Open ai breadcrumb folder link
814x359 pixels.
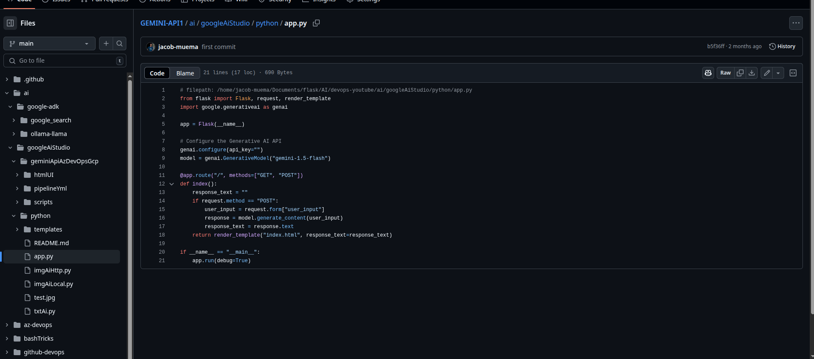click(x=192, y=23)
